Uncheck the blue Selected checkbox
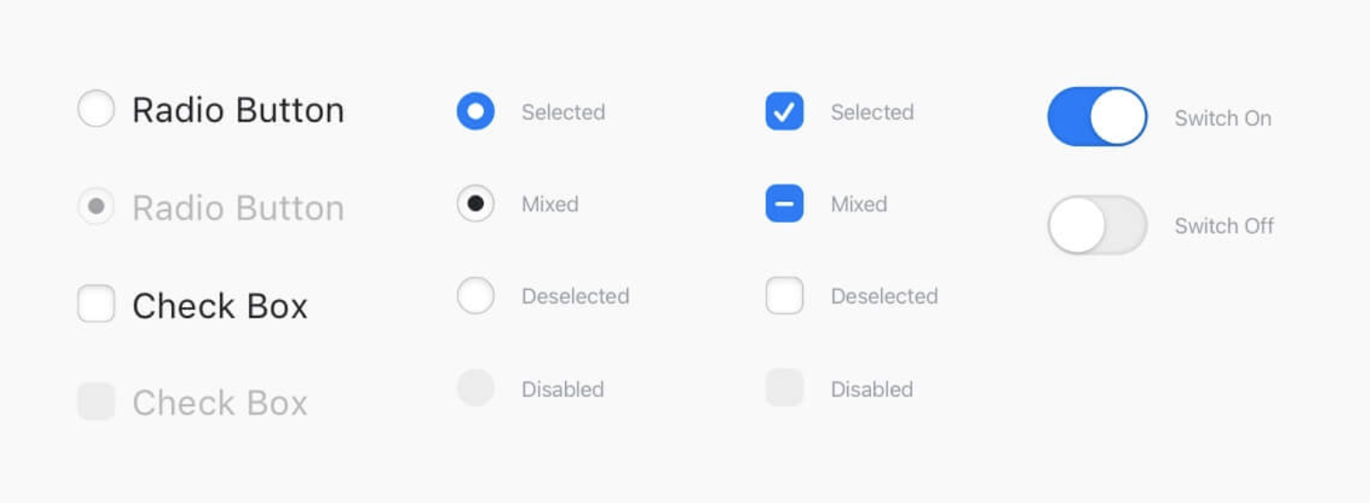The image size is (1370, 503). [x=784, y=112]
